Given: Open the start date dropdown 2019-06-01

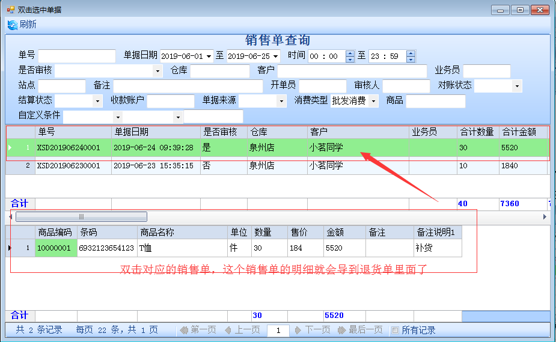Looking at the screenshot, I should pyautogui.click(x=209, y=56).
